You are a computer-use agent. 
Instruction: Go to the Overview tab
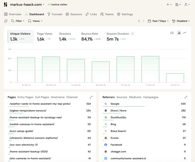click(x=13, y=14)
